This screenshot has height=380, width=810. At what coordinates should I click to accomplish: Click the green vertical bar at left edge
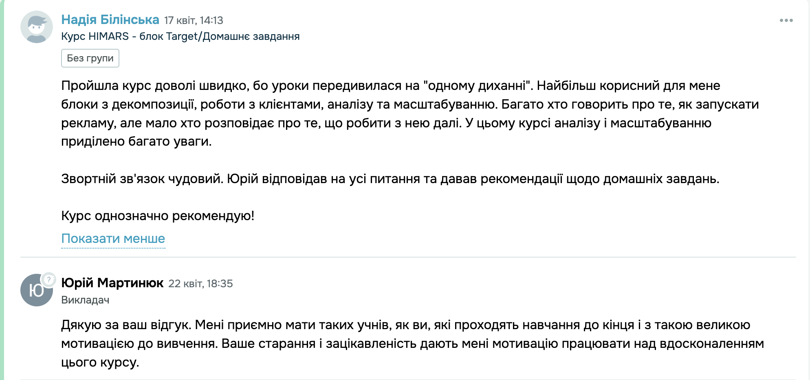pyautogui.click(x=2, y=190)
